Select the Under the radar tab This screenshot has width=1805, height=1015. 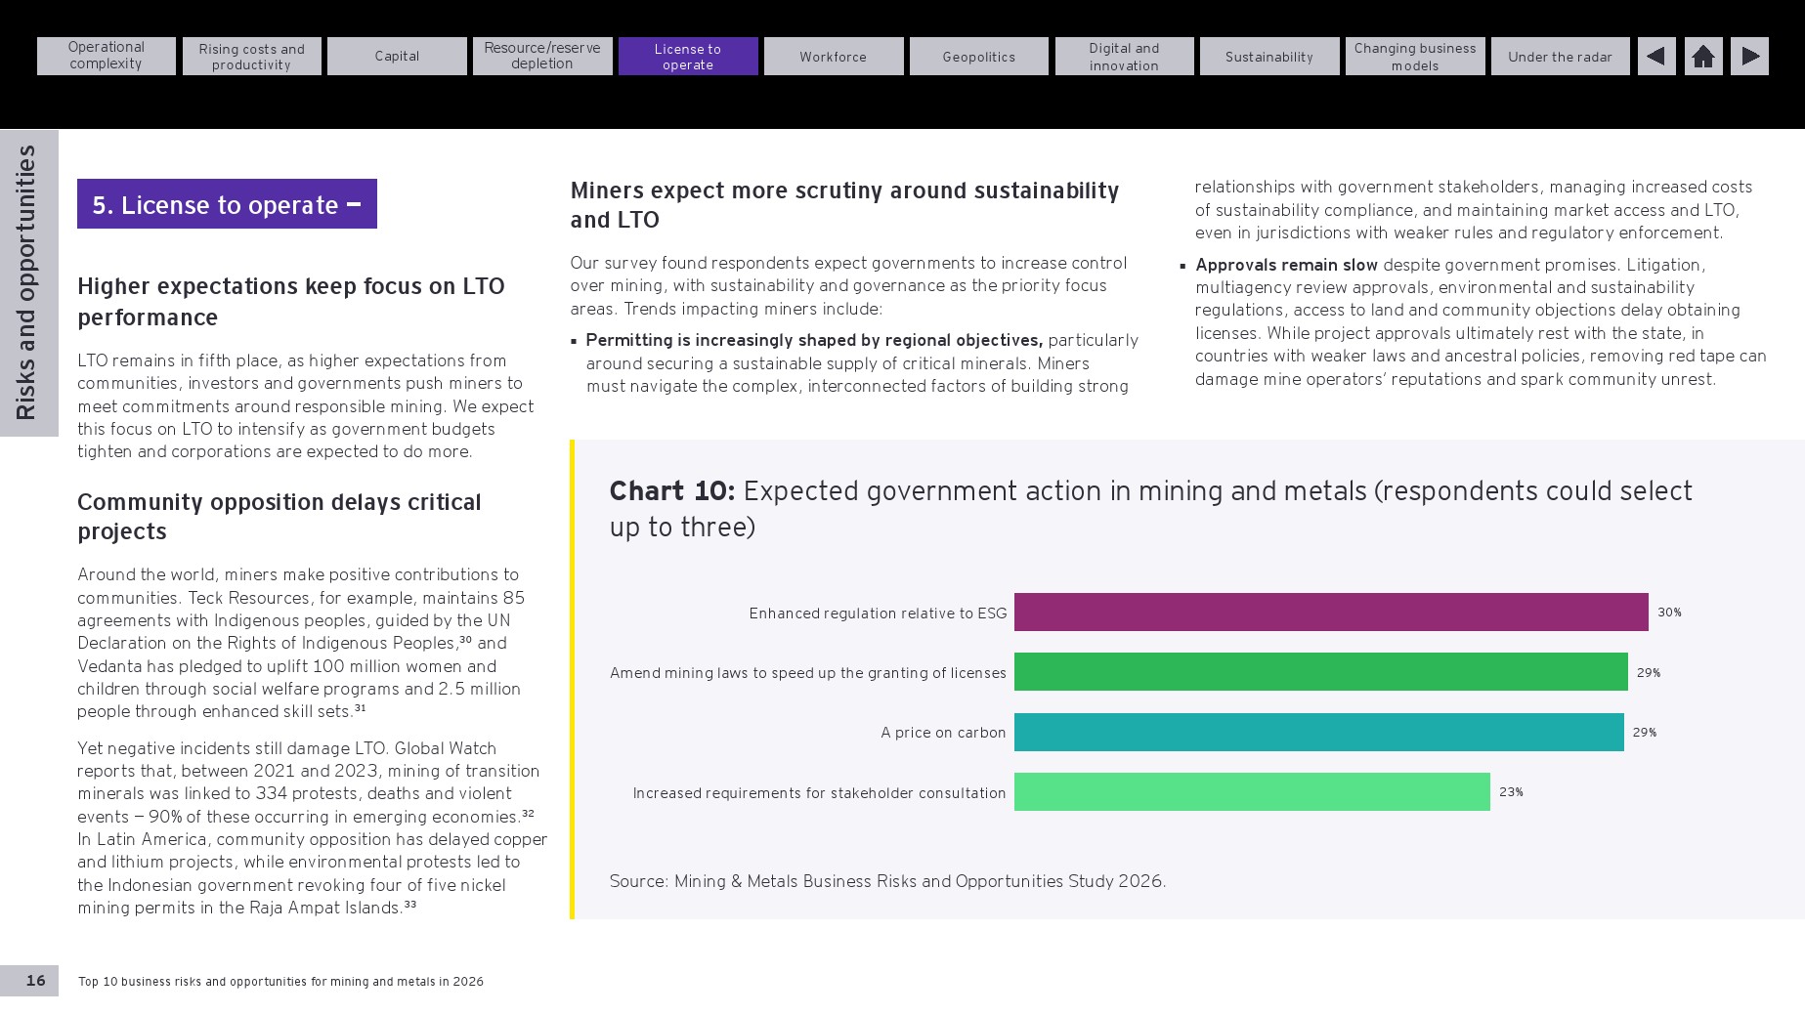coord(1561,56)
